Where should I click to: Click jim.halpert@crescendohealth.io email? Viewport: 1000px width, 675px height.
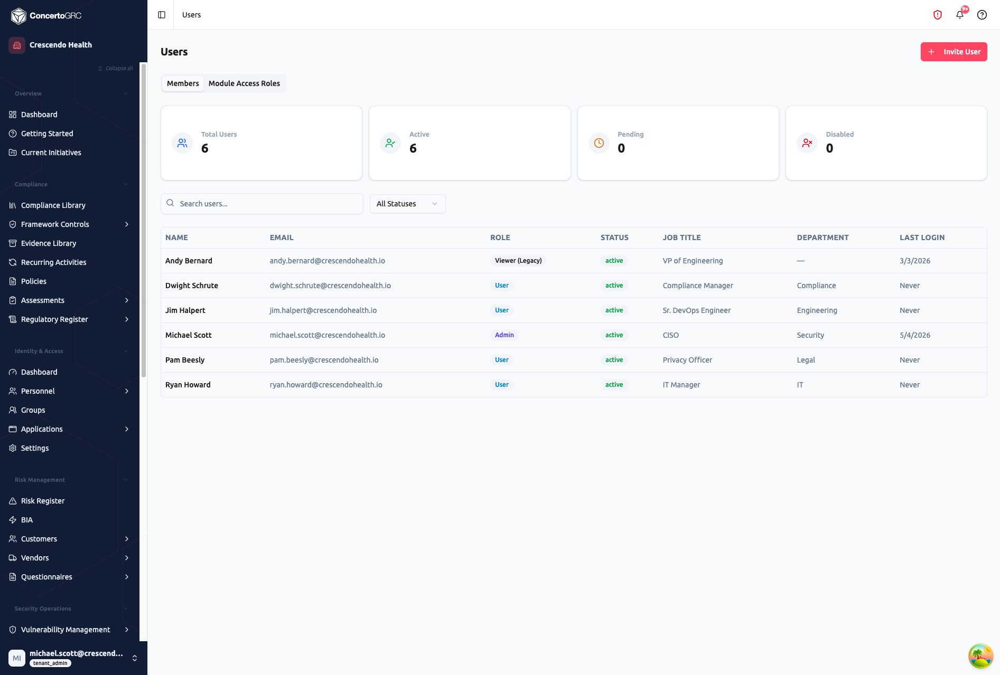click(x=323, y=310)
